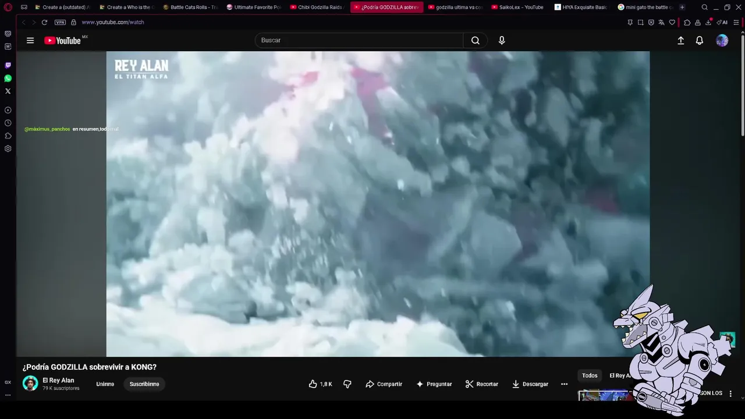Viewport: 745px width, 419px height.
Task: Open the browser profile account icon
Action: tap(697, 22)
